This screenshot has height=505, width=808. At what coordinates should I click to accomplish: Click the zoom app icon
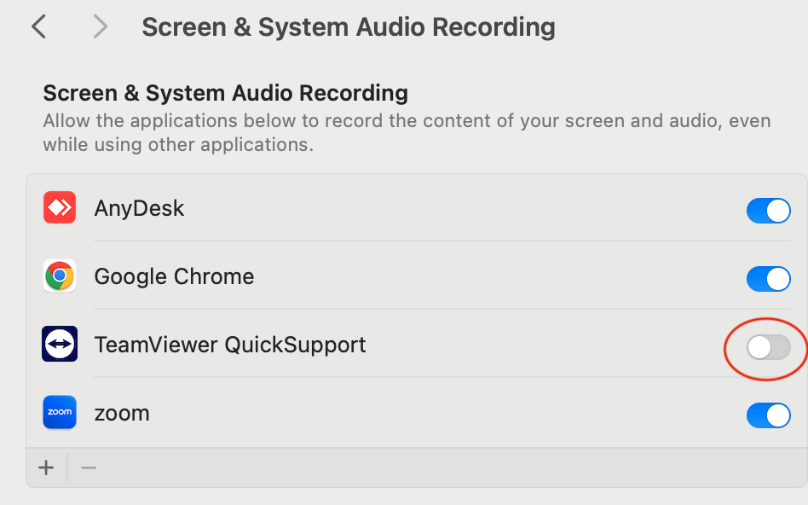click(x=60, y=413)
